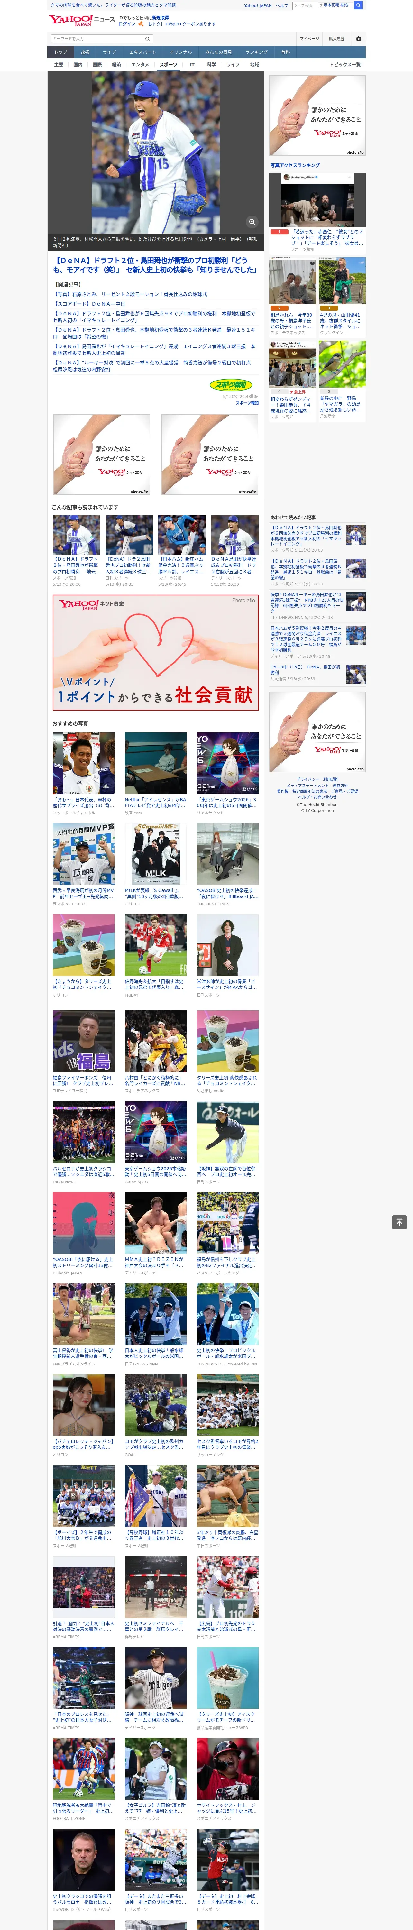Click the 購入履歴 button
413x1930 pixels.
(x=336, y=39)
